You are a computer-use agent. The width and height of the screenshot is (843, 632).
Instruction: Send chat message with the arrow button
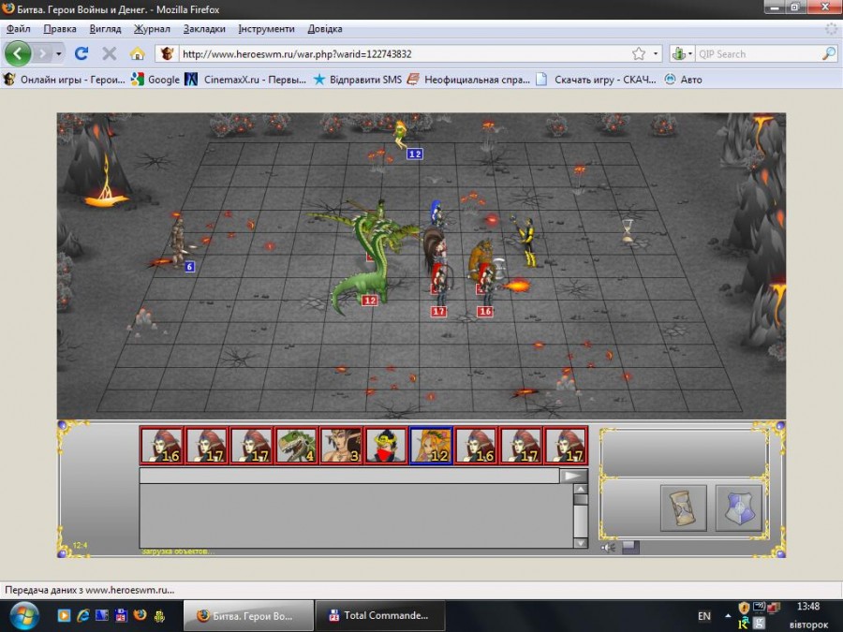coord(573,476)
